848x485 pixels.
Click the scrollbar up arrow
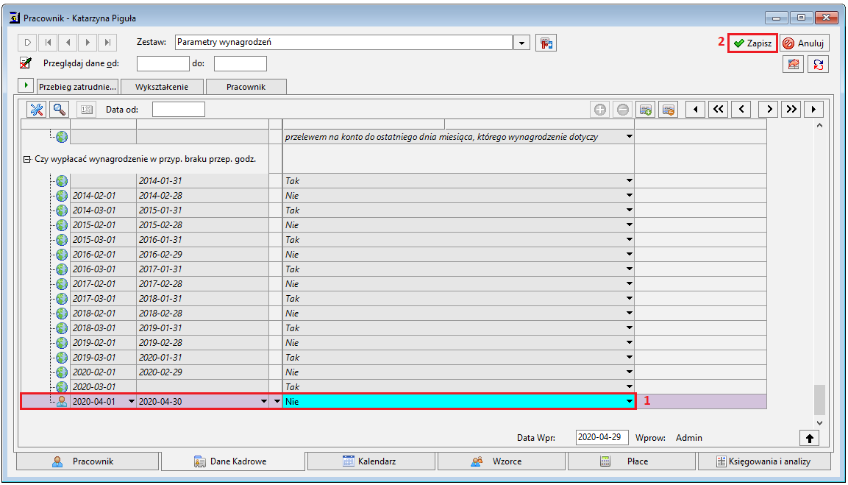820,126
